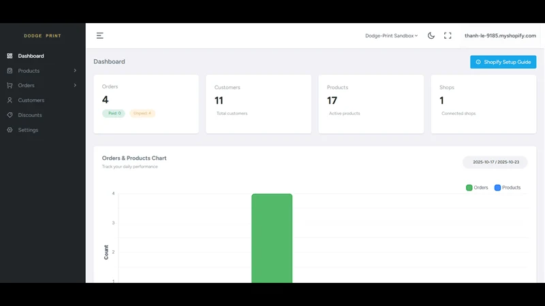Click the Discounts tag icon in sidebar
The image size is (545, 306).
coord(10,115)
